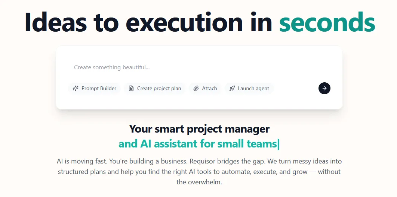Click empty space right of Launch agent
This screenshot has width=397, height=197.
295,88
